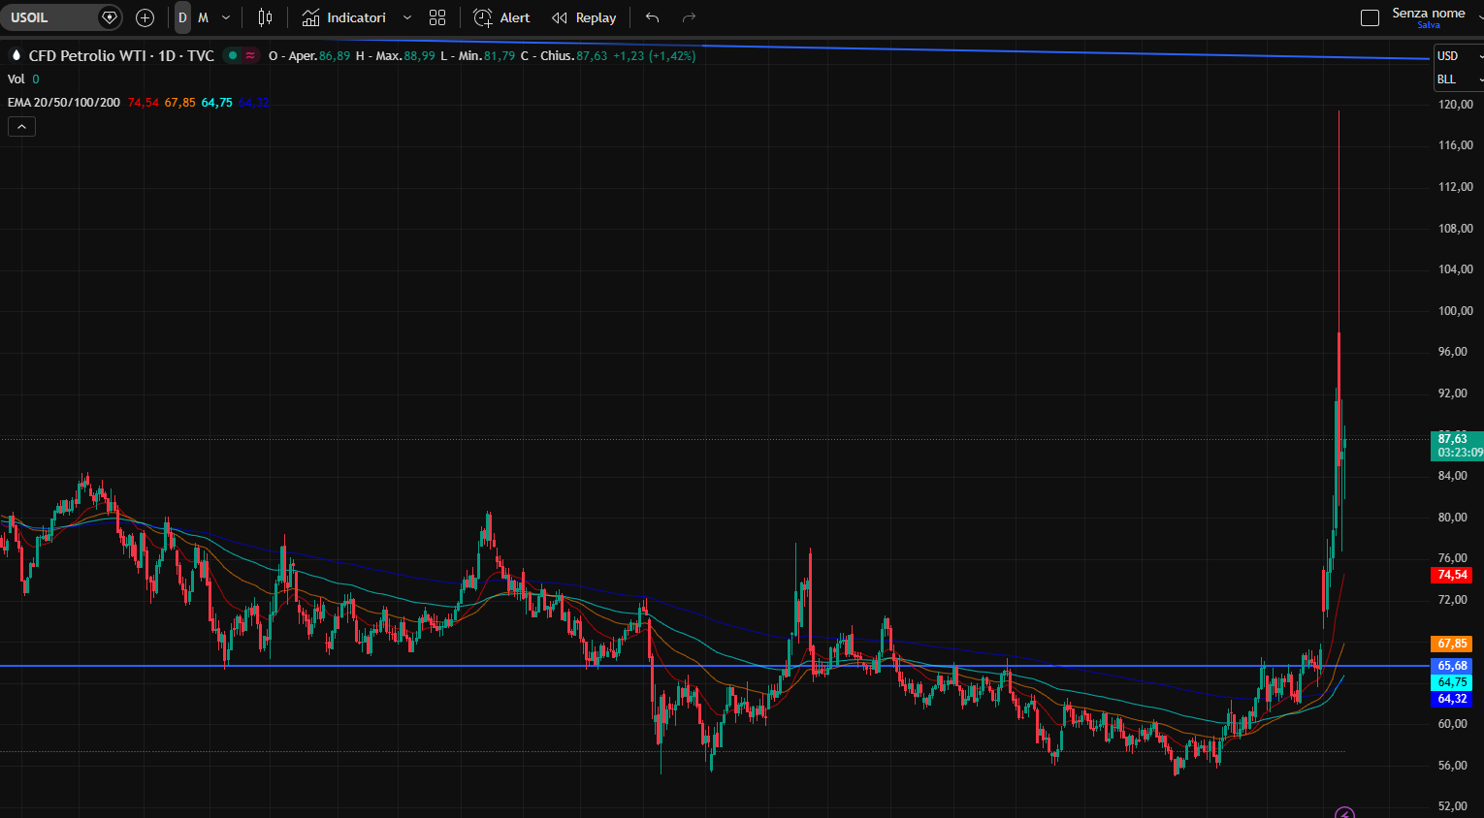The image size is (1484, 818).
Task: Click the diamond icon inside the symbol box
Action: click(110, 17)
